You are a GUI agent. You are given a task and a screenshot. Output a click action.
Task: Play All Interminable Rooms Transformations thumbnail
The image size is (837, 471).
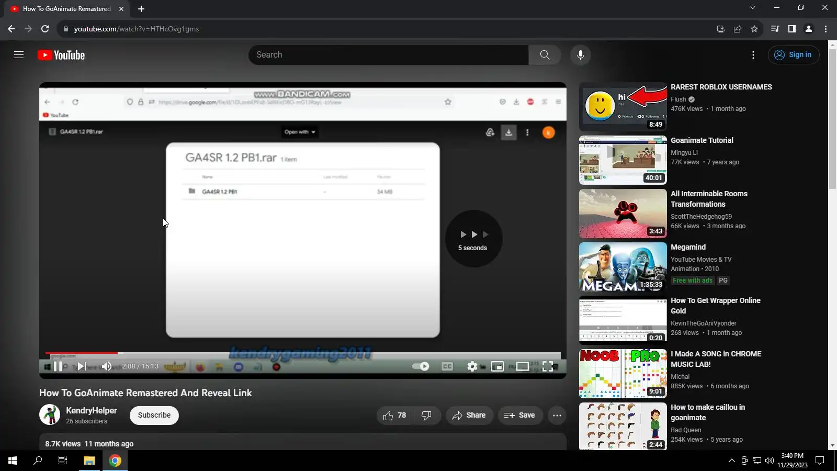[x=623, y=214]
